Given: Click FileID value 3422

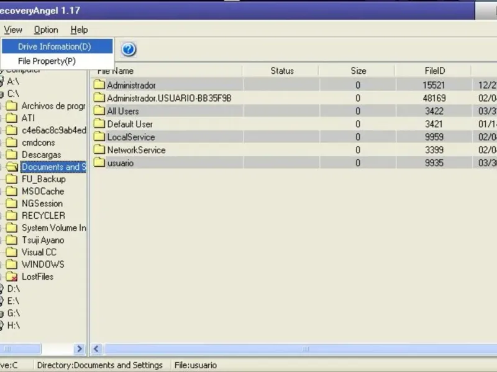Looking at the screenshot, I should [x=434, y=111].
